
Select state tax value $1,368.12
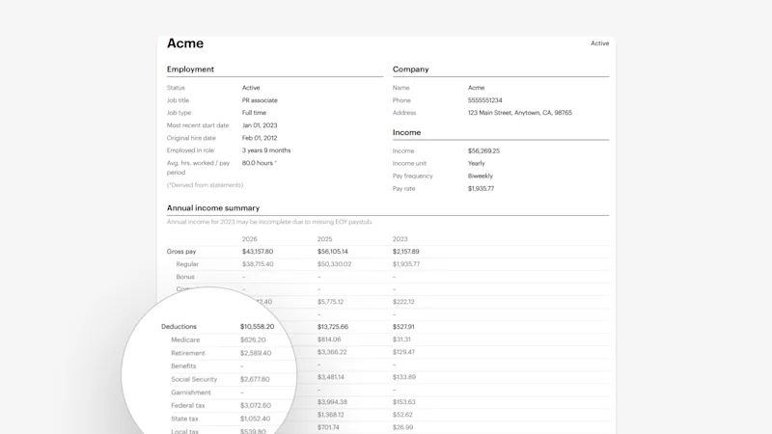pos(331,415)
